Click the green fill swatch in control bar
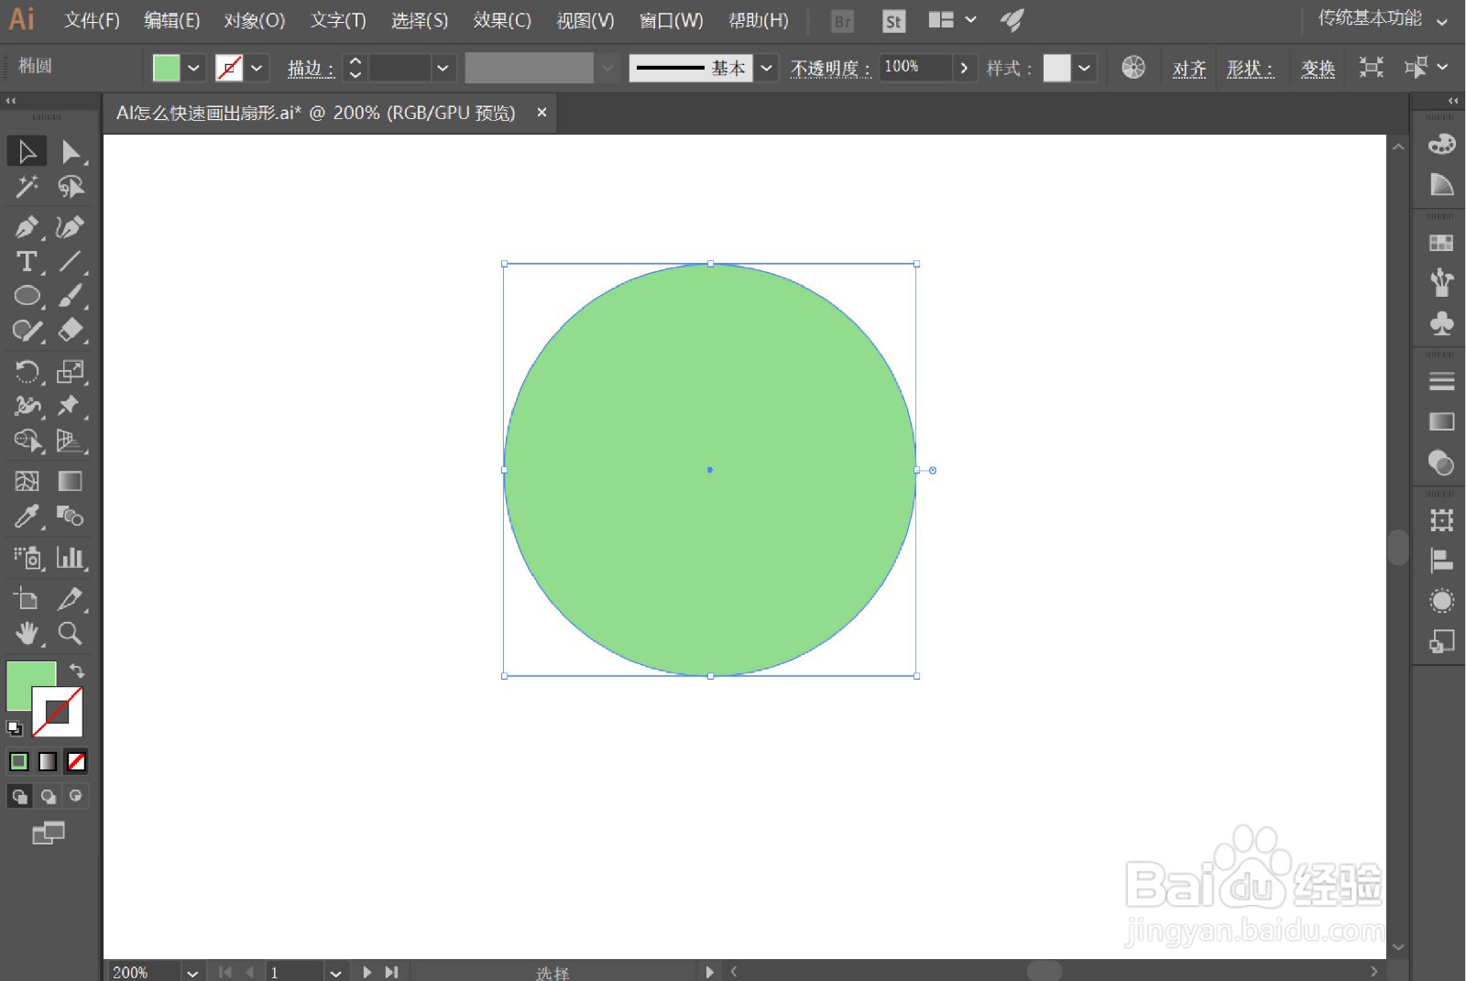1466x981 pixels. pos(166,68)
